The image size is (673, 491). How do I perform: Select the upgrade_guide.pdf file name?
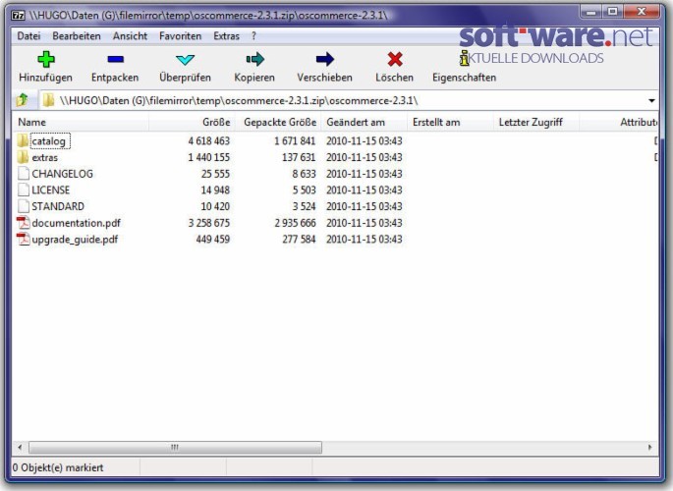pyautogui.click(x=75, y=240)
